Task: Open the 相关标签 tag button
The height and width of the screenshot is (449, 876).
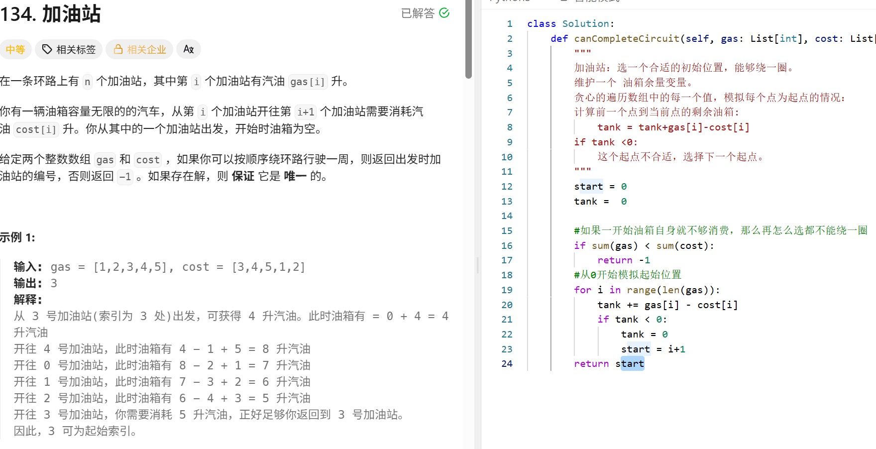Action: 69,49
